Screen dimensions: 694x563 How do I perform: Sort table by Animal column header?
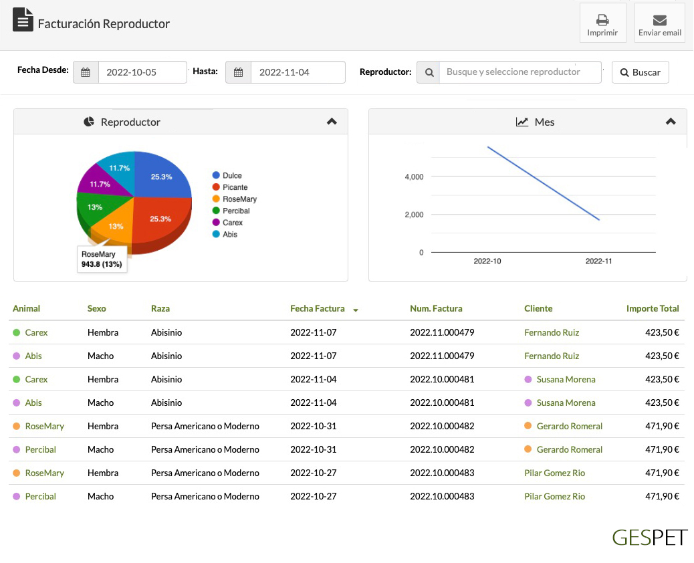(x=27, y=309)
